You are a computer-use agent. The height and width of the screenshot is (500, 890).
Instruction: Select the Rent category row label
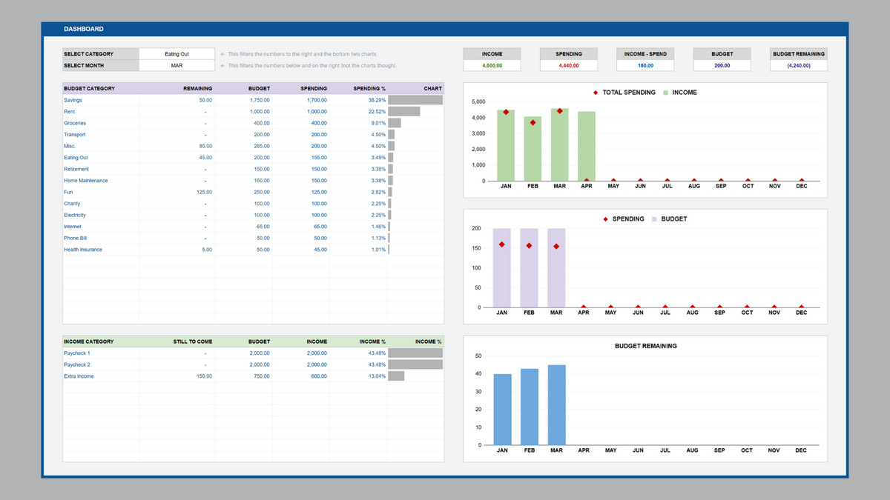click(x=69, y=112)
